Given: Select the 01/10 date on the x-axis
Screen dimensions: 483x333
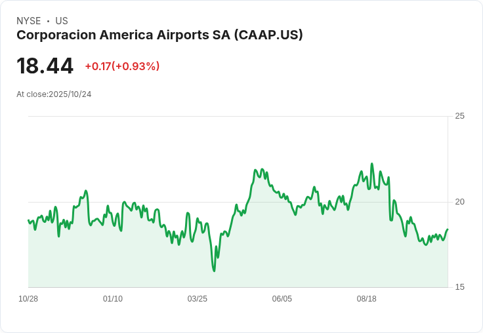Looking at the screenshot, I should tap(113, 299).
